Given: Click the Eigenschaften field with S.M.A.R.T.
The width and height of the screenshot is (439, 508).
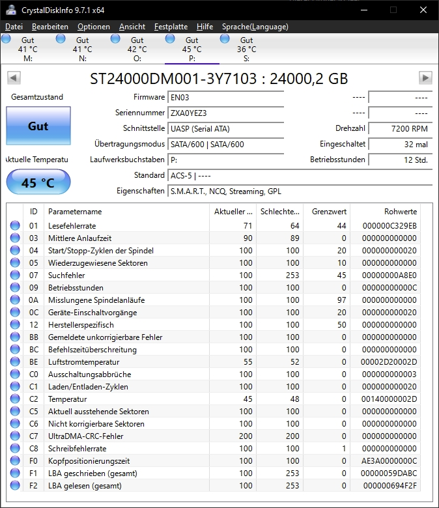Looking at the screenshot, I should pyautogui.click(x=300, y=191).
